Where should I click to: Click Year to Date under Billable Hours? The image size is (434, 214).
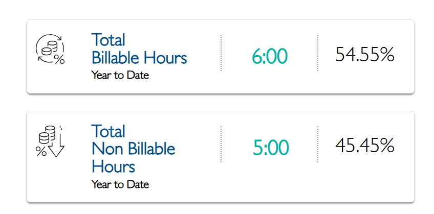(120, 75)
